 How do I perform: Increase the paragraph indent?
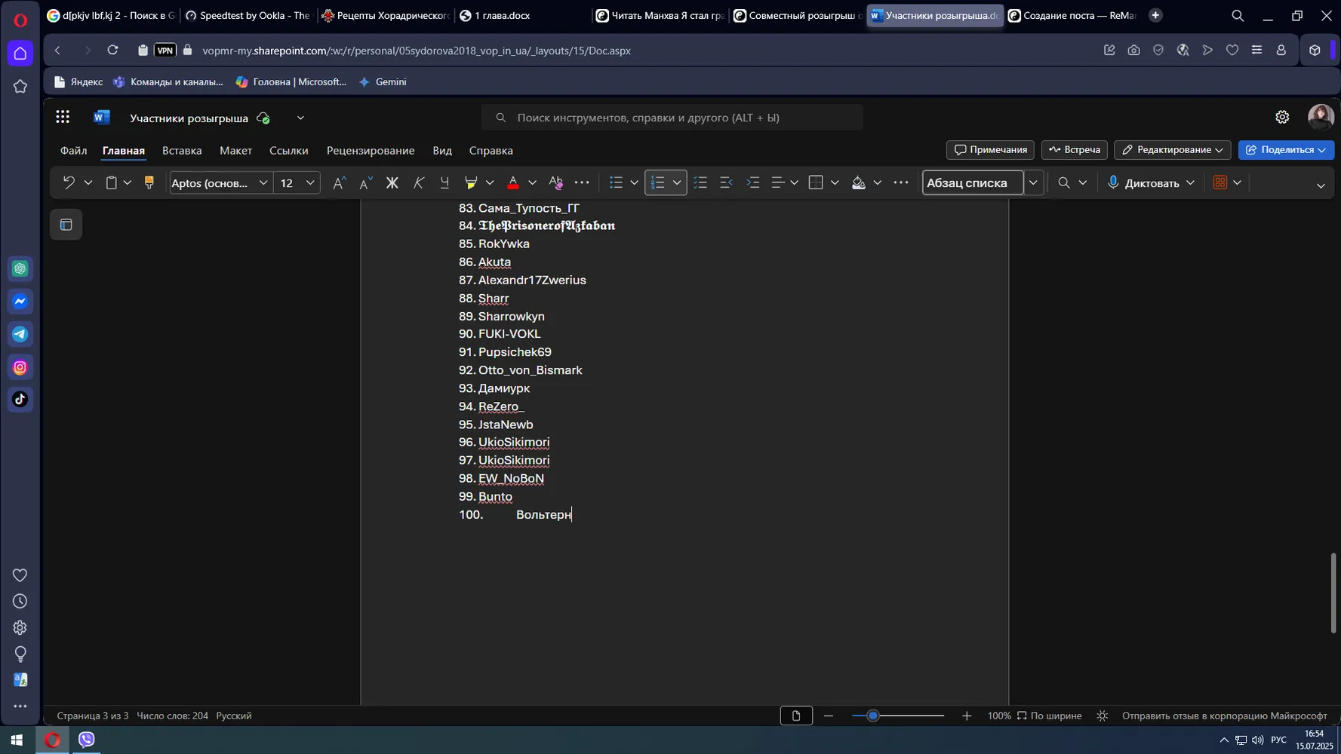tap(752, 182)
